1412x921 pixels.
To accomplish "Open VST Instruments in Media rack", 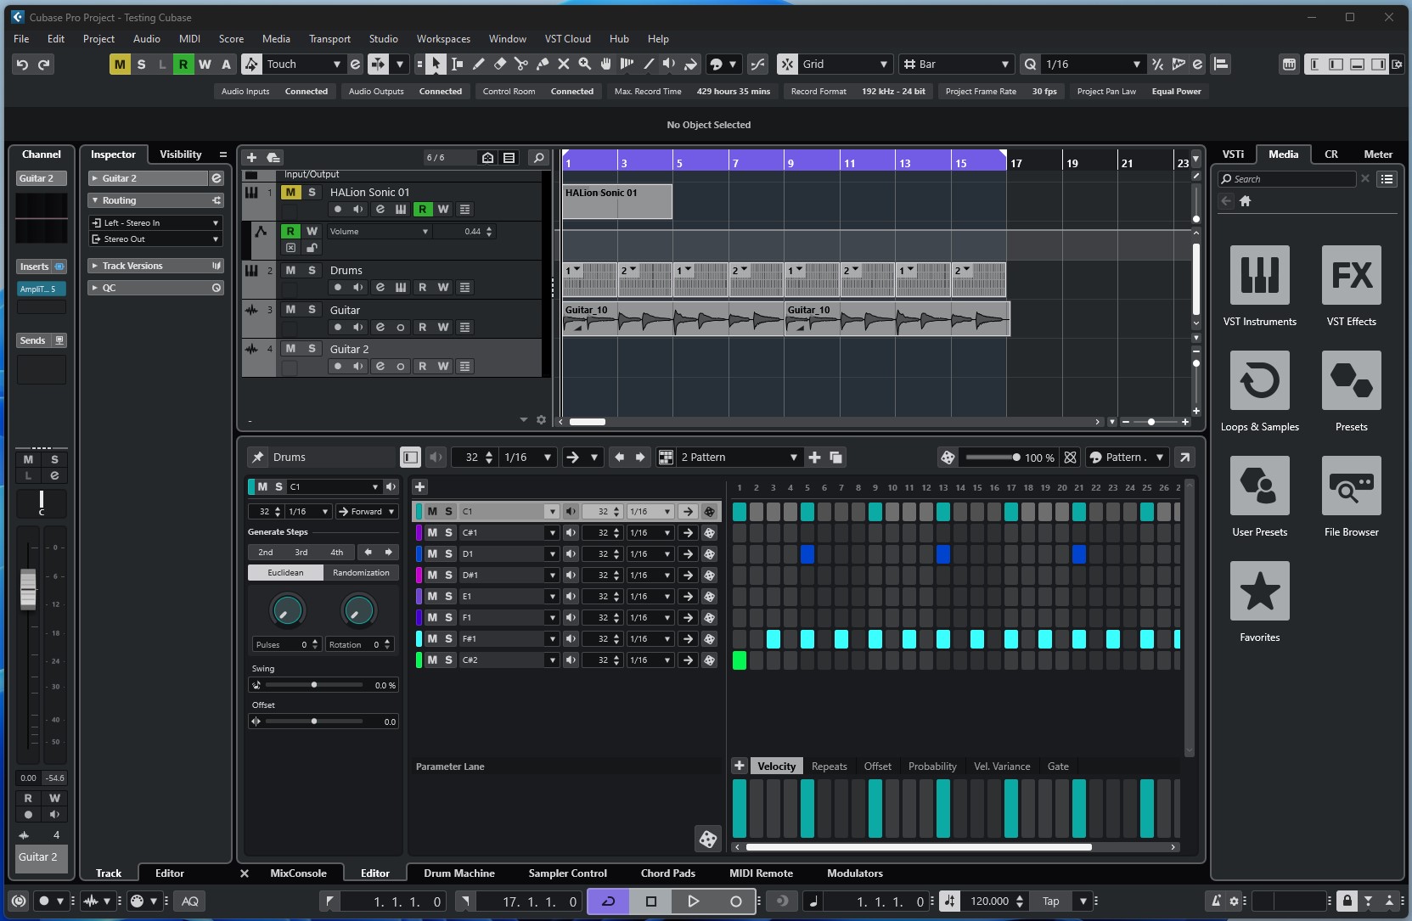I will coord(1259,275).
